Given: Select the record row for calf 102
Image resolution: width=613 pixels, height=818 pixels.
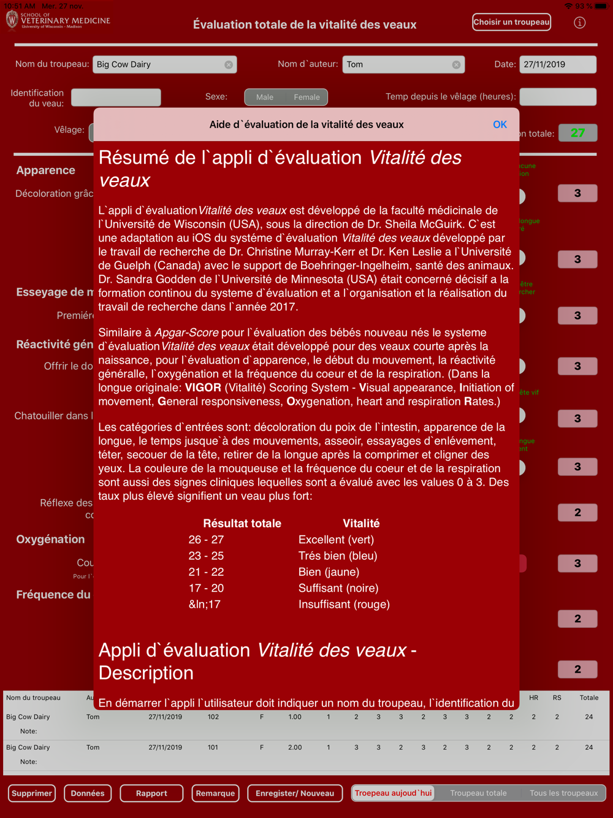Looking at the screenshot, I should pos(306,724).
